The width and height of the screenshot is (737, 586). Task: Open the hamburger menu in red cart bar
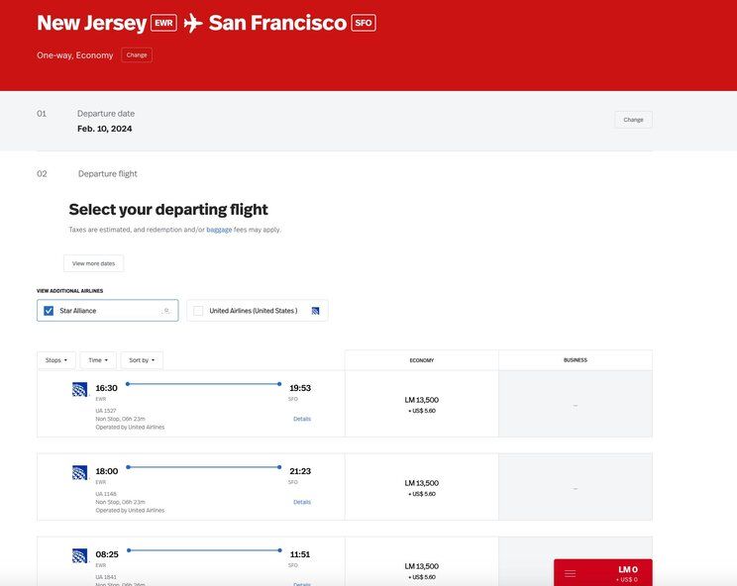point(571,573)
